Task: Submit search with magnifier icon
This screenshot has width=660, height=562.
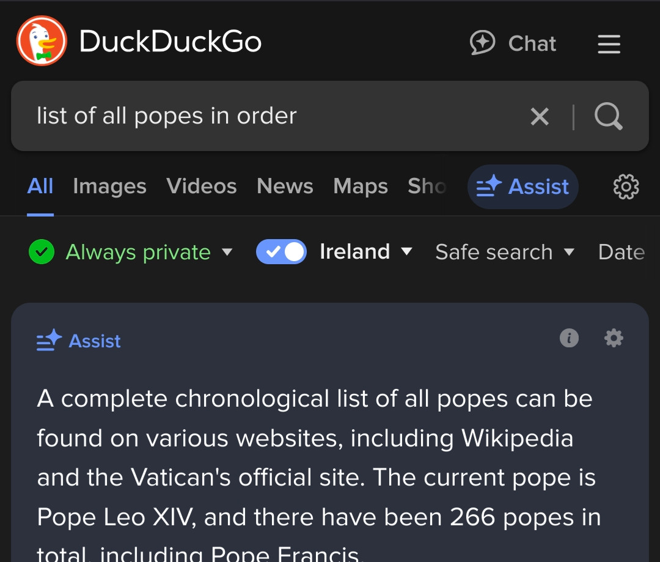Action: pyautogui.click(x=608, y=116)
